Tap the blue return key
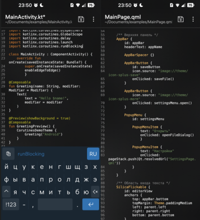200x220 pixels. [x=90, y=204]
